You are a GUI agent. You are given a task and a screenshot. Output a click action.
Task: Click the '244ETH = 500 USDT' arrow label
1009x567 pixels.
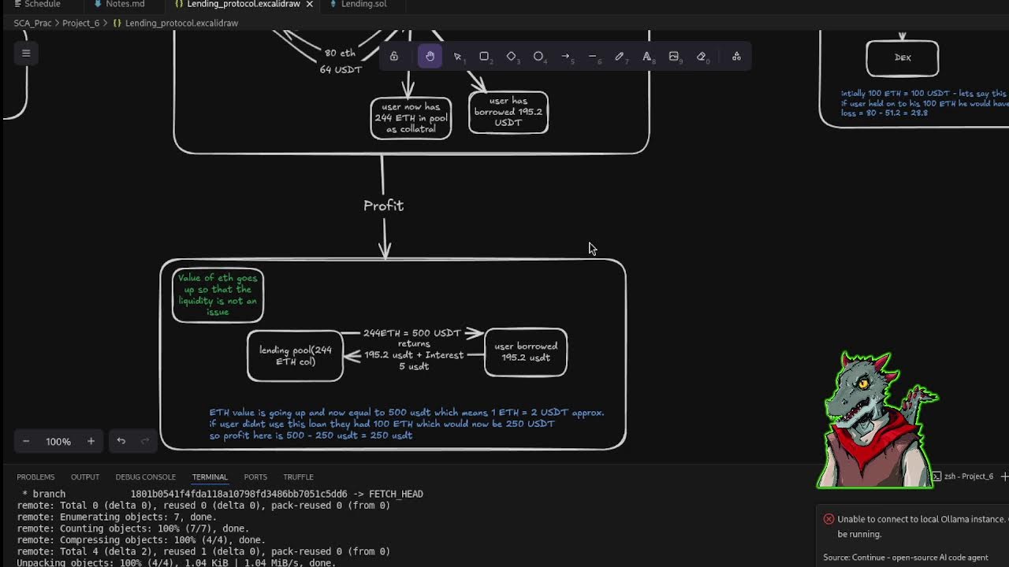411,333
